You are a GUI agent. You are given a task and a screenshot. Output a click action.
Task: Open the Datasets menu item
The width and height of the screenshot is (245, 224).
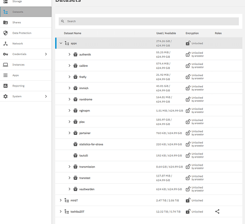click(x=26, y=12)
